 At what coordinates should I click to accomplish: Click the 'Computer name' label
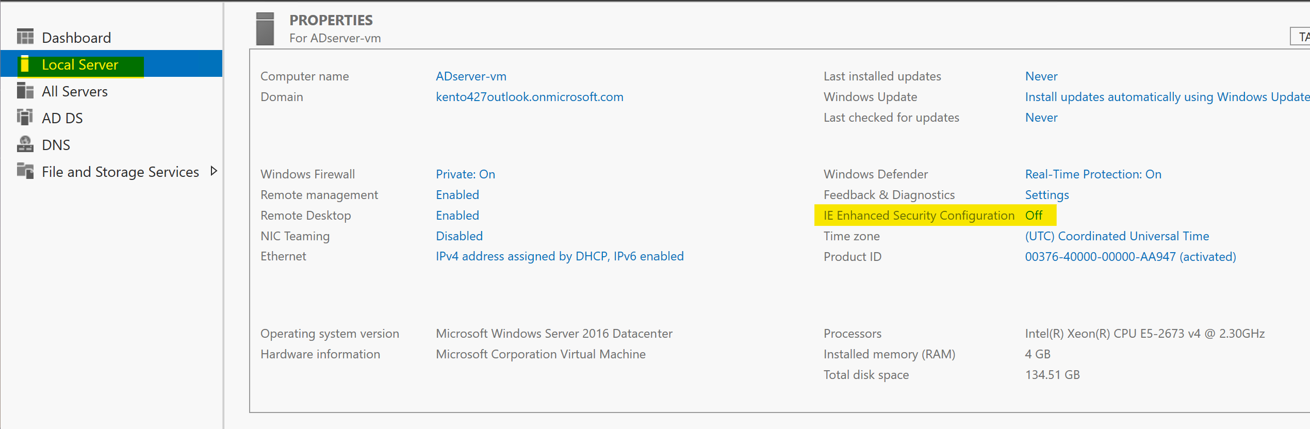tap(304, 76)
